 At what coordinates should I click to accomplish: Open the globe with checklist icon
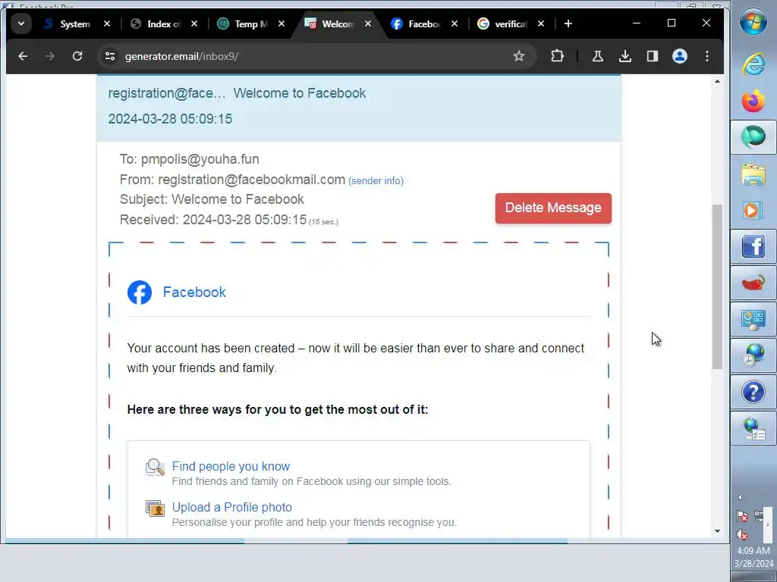pyautogui.click(x=753, y=429)
